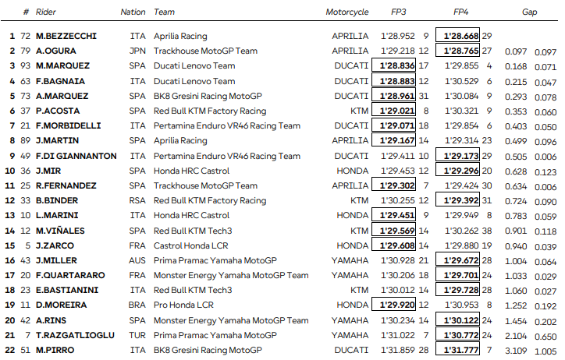Click rider F.BAGNAIA's name
Viewport: 565px width, 360px height.
[x=61, y=81]
